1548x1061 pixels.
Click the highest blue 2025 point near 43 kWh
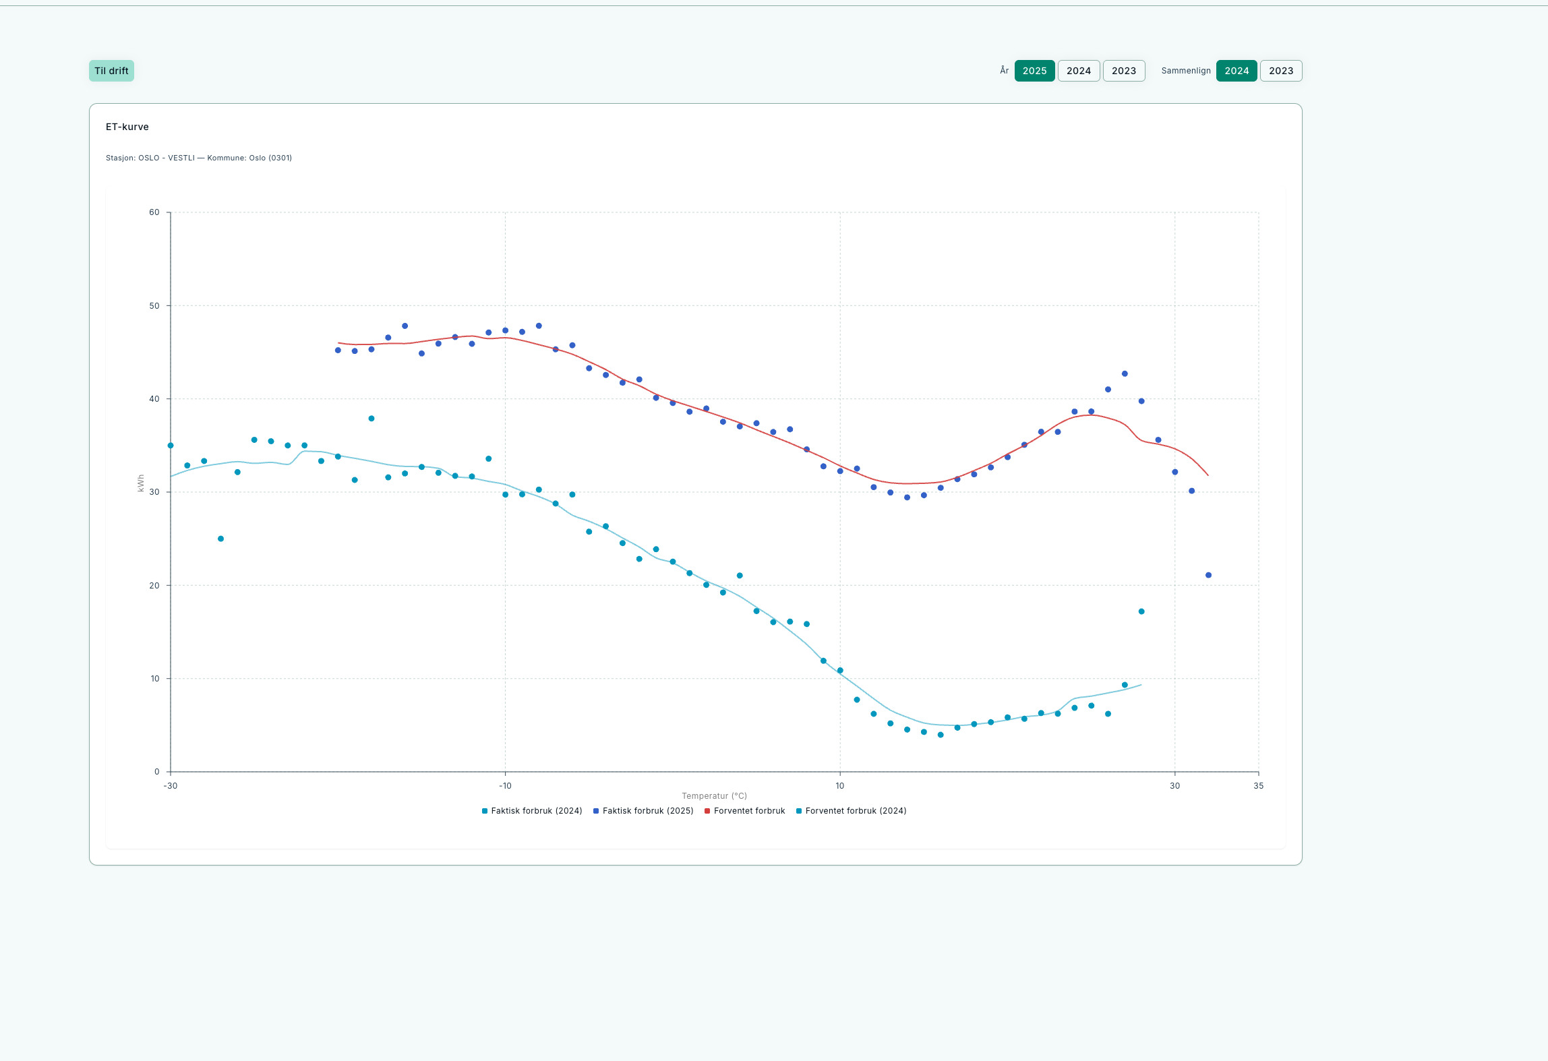click(1125, 373)
